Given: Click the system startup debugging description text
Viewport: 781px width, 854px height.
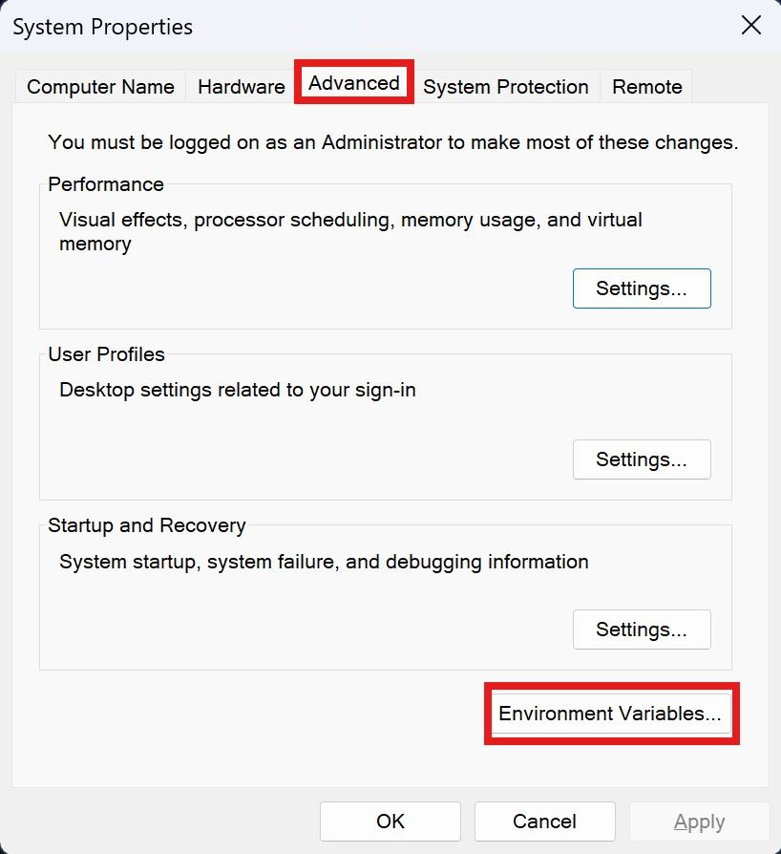Looking at the screenshot, I should pos(324,562).
